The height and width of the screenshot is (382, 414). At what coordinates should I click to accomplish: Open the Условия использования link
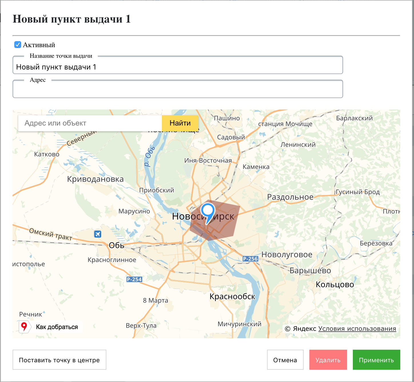click(x=357, y=329)
